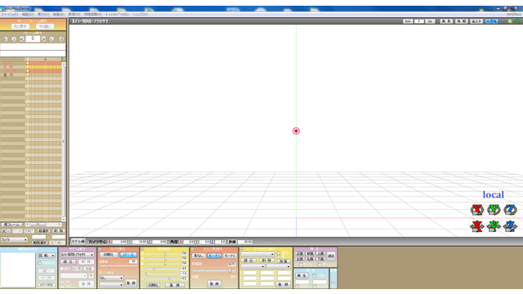The image size is (523, 294).
Task: Jump to next keyframe button
Action: pos(51,39)
